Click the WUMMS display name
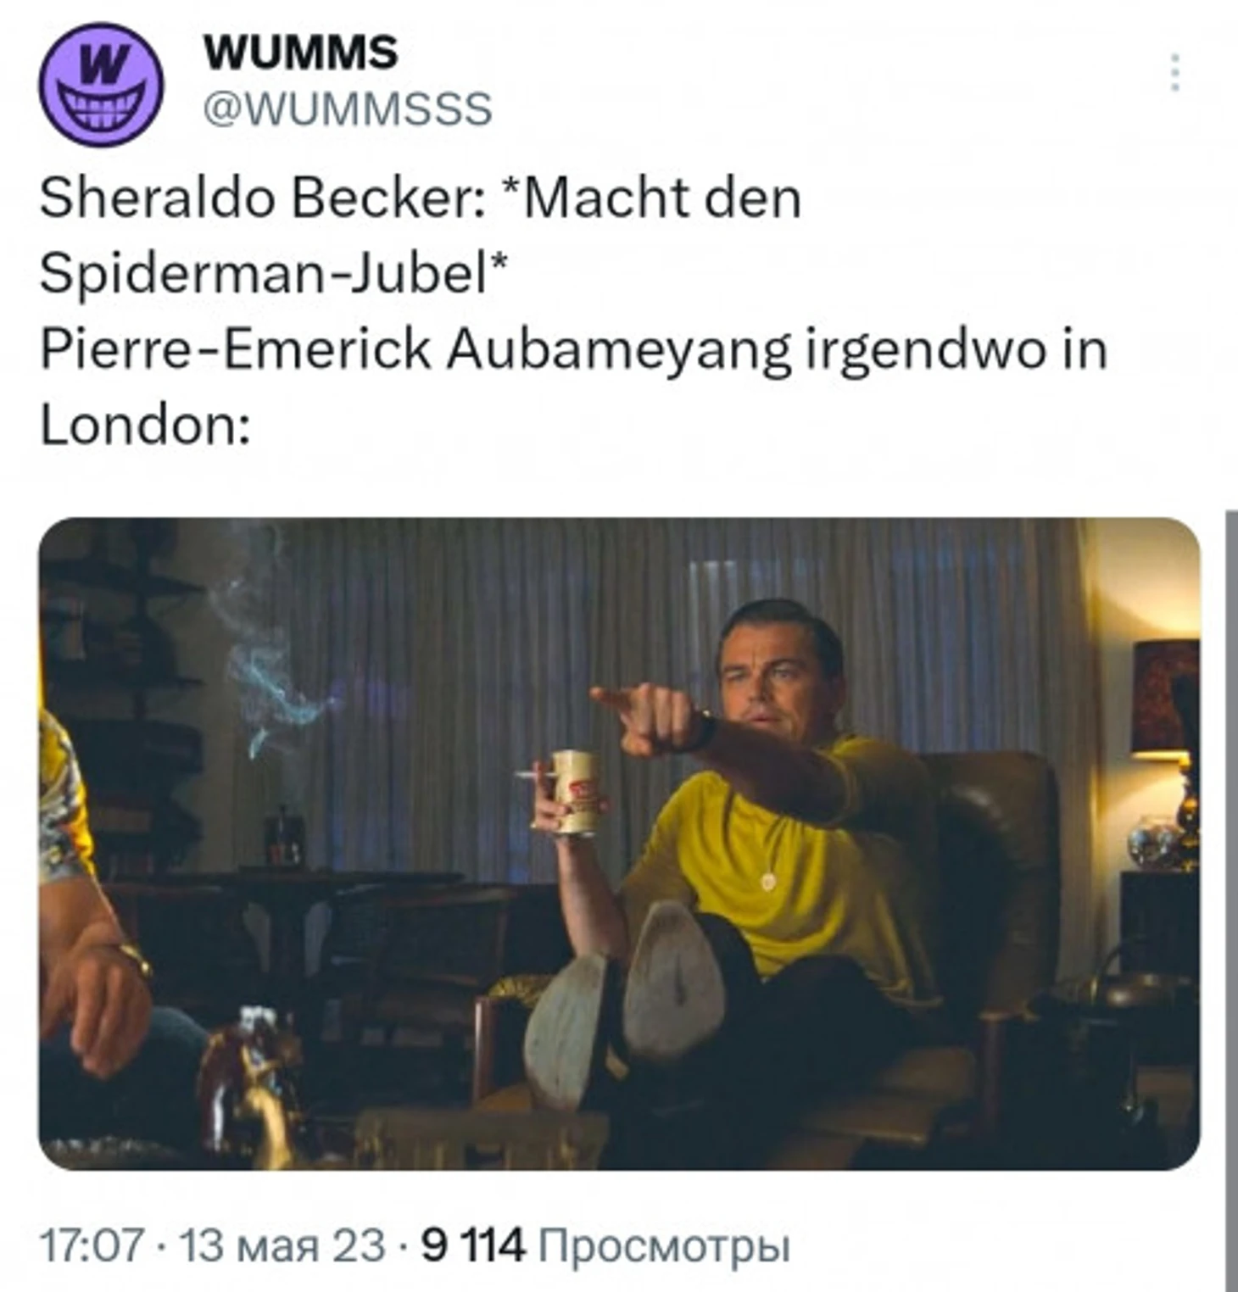1238x1292 pixels. [300, 52]
